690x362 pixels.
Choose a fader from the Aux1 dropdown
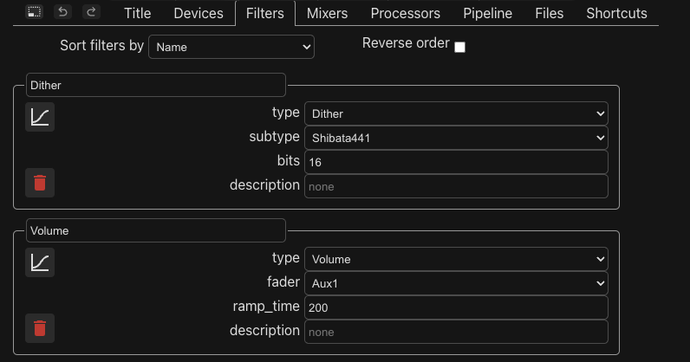456,284
